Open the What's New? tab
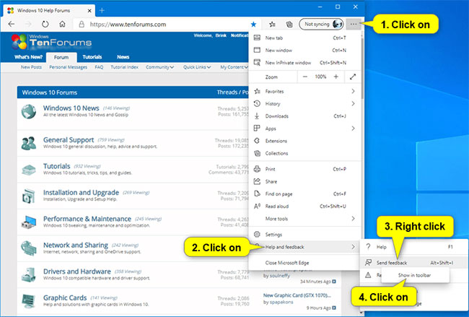 coord(28,57)
